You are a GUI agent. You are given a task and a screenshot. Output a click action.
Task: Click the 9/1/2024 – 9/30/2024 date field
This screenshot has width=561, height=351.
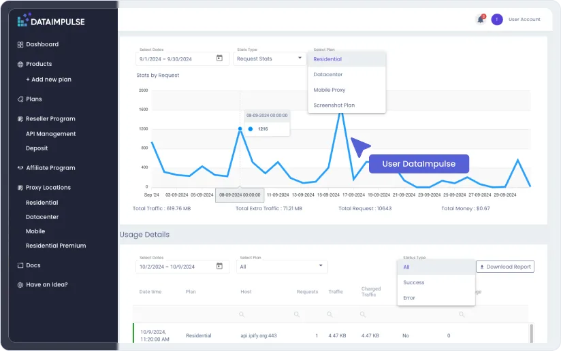click(x=182, y=58)
